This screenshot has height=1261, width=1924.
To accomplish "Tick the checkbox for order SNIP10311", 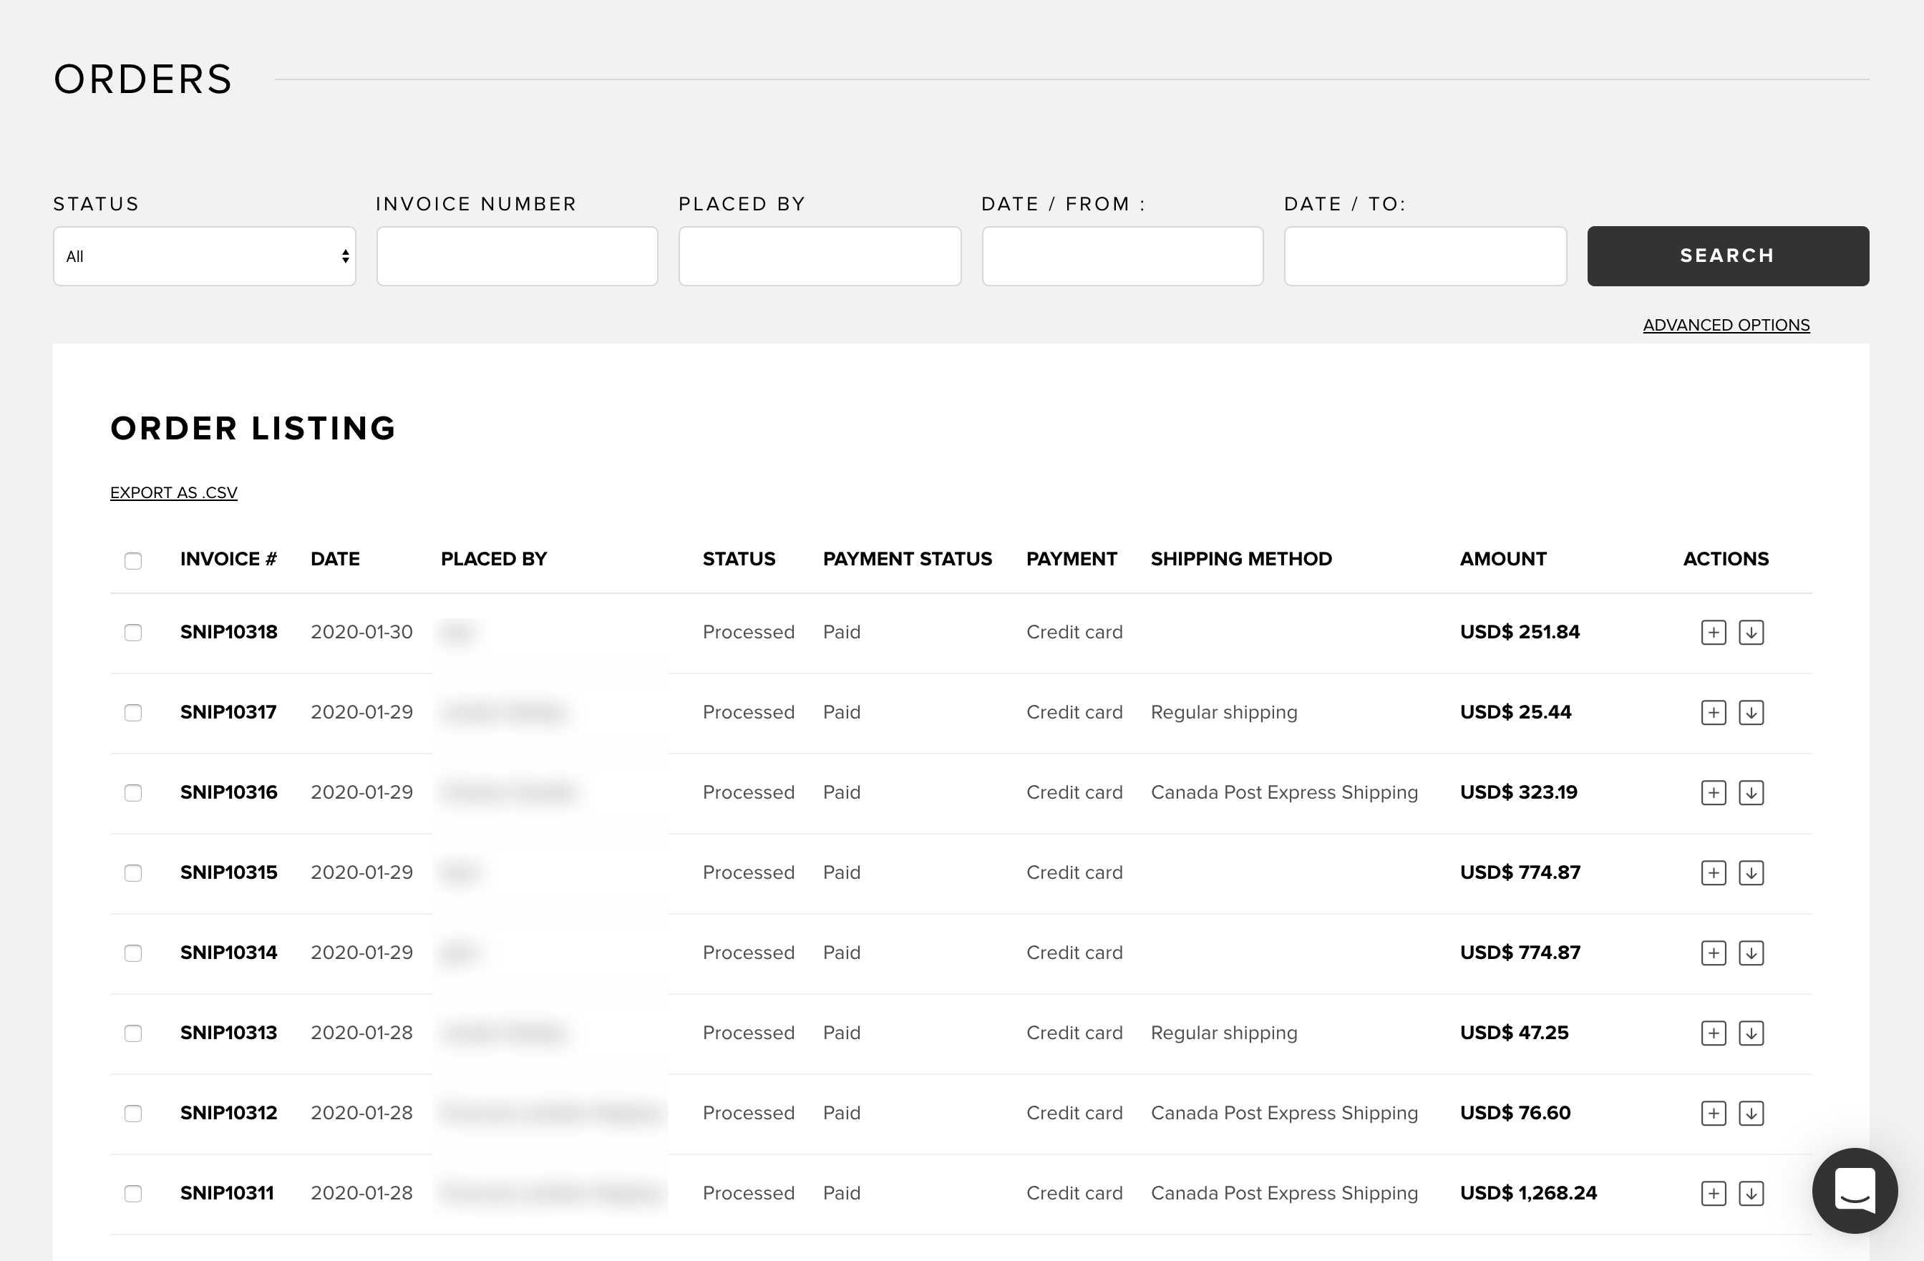I will click(133, 1193).
